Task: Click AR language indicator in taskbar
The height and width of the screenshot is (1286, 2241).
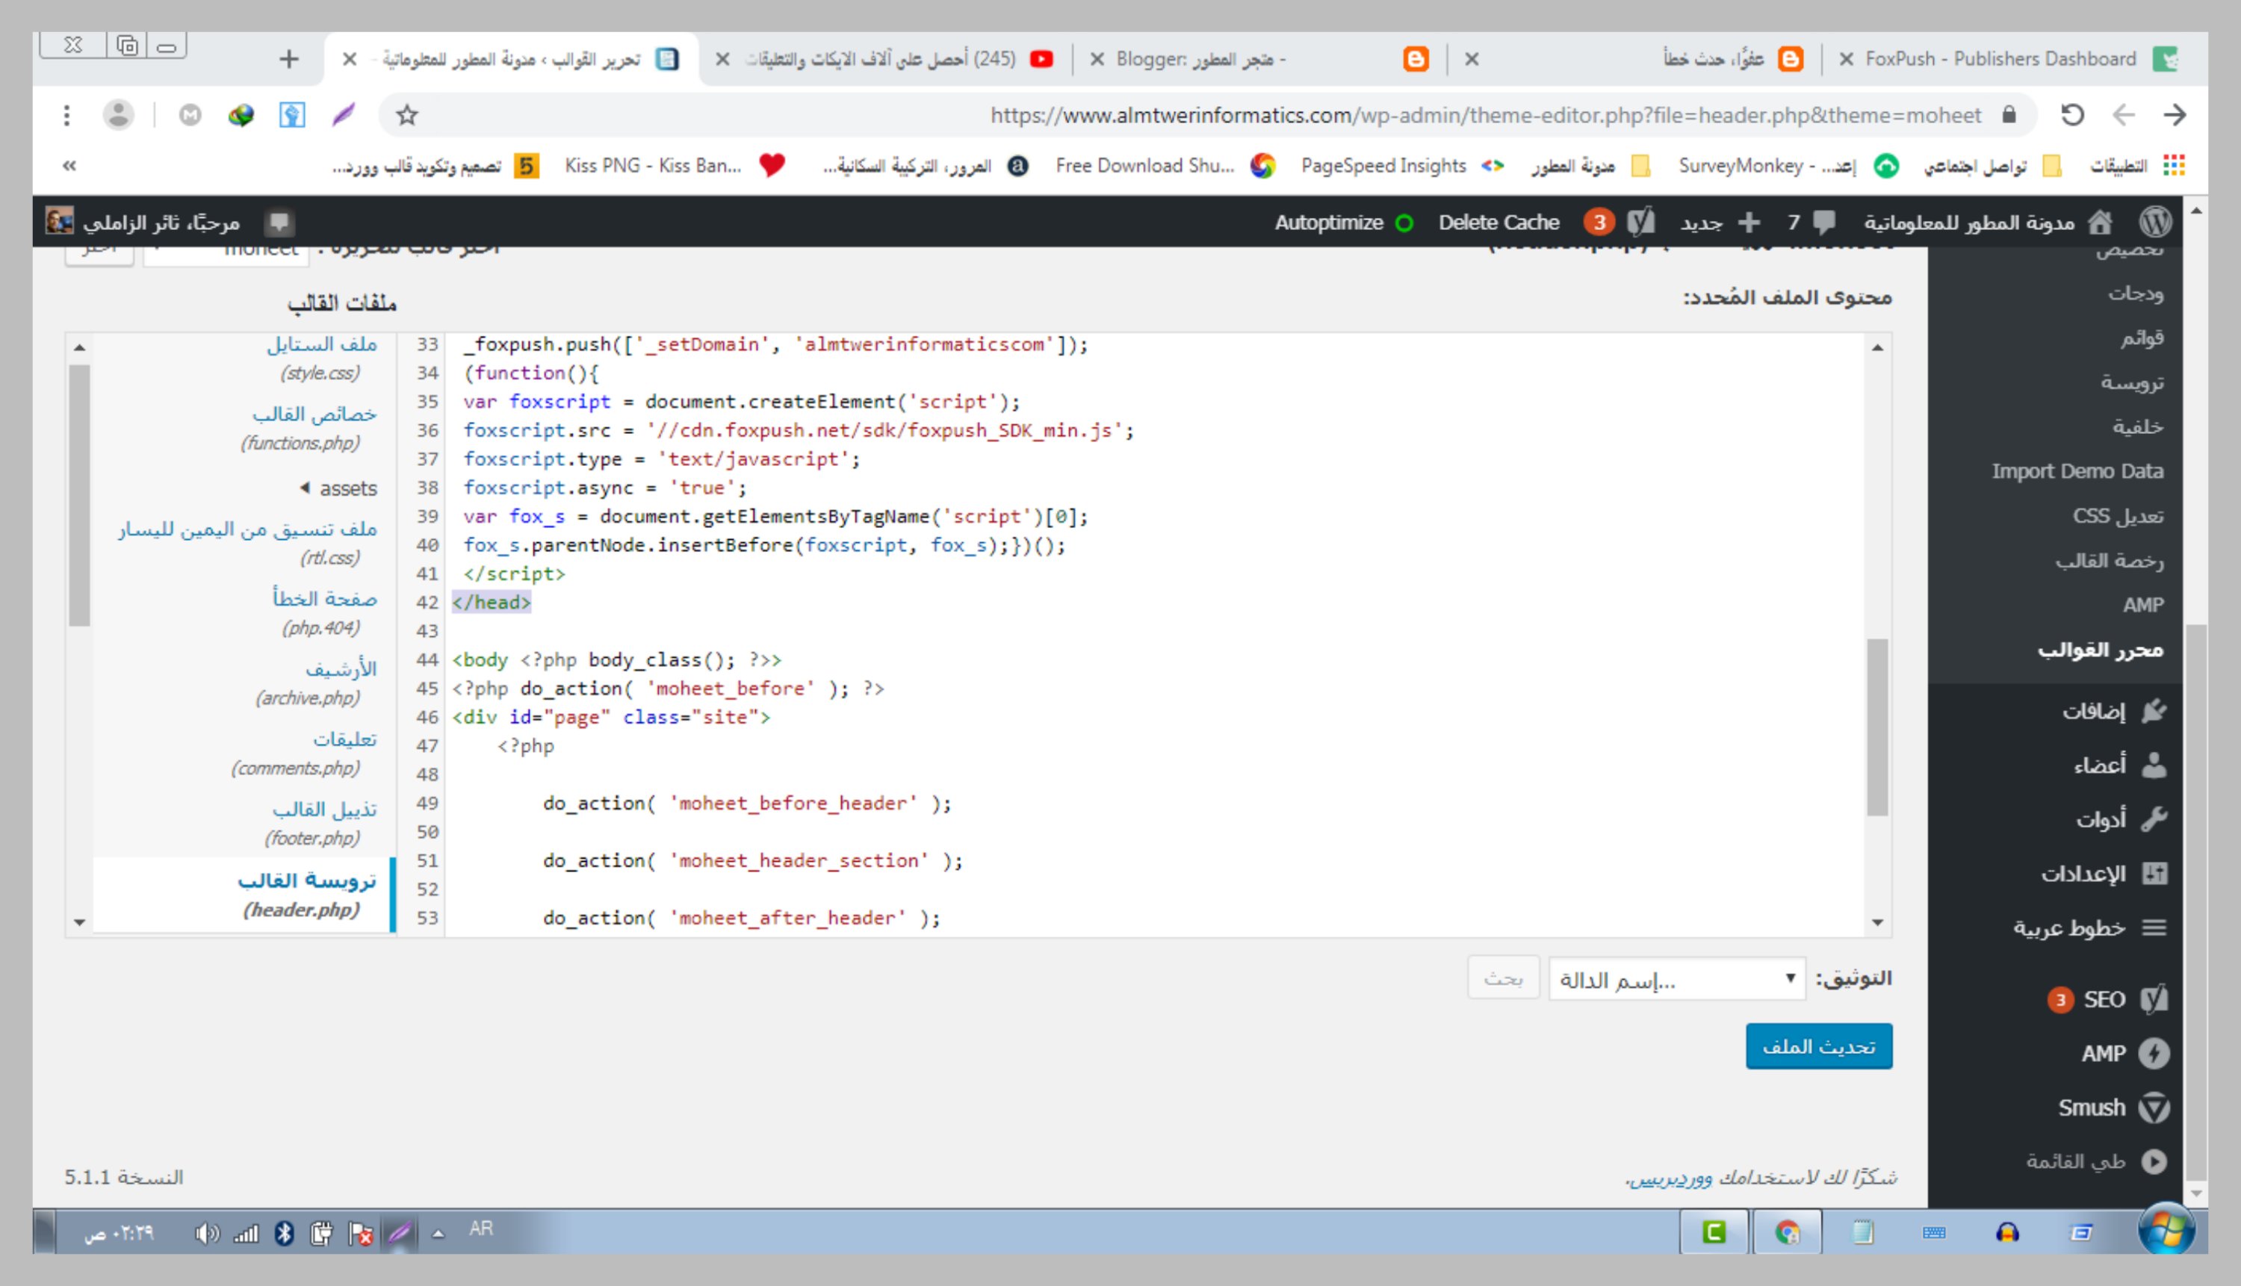Action: point(480,1228)
